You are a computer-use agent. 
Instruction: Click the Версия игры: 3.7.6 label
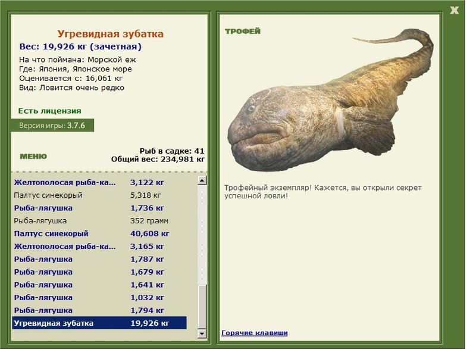click(52, 126)
